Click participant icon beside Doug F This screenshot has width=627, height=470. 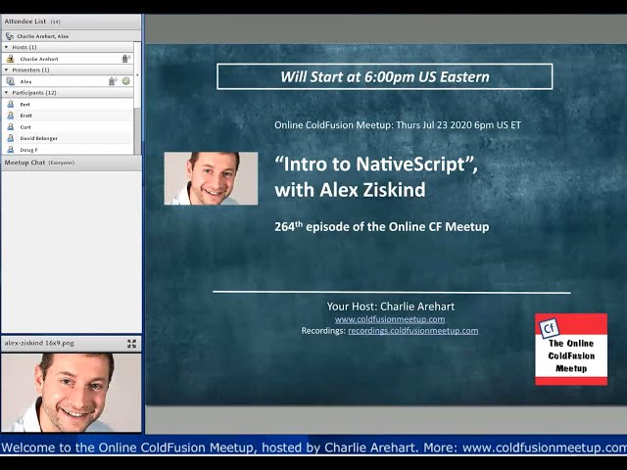coord(11,150)
